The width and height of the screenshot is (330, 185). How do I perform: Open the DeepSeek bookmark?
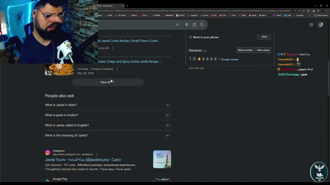[193, 15]
